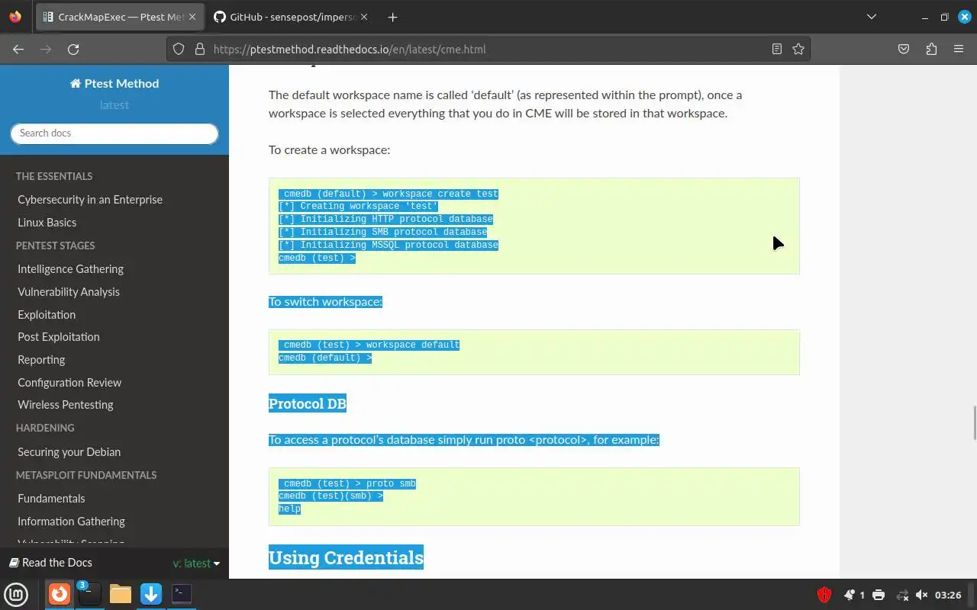Click the Protocol DB heading
The image size is (977, 610).
pos(308,403)
